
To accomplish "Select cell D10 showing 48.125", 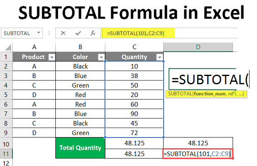I will coord(198,143).
